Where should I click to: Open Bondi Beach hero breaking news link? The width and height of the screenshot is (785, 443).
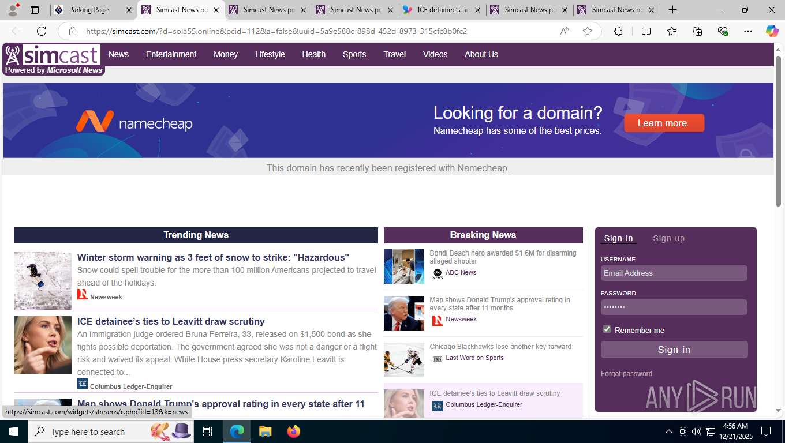coord(503,257)
